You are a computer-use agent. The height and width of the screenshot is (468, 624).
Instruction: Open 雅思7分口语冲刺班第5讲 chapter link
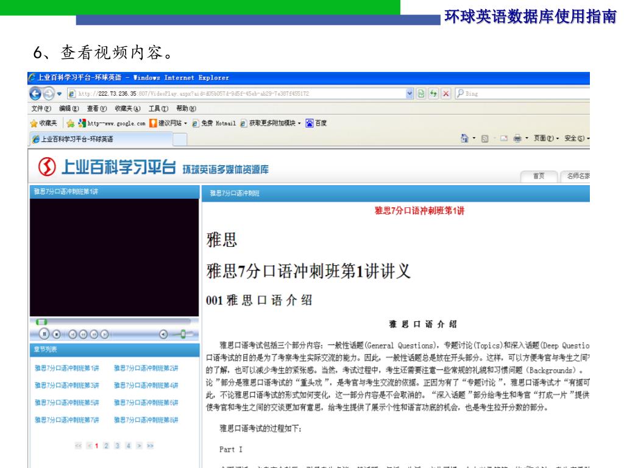click(x=66, y=402)
